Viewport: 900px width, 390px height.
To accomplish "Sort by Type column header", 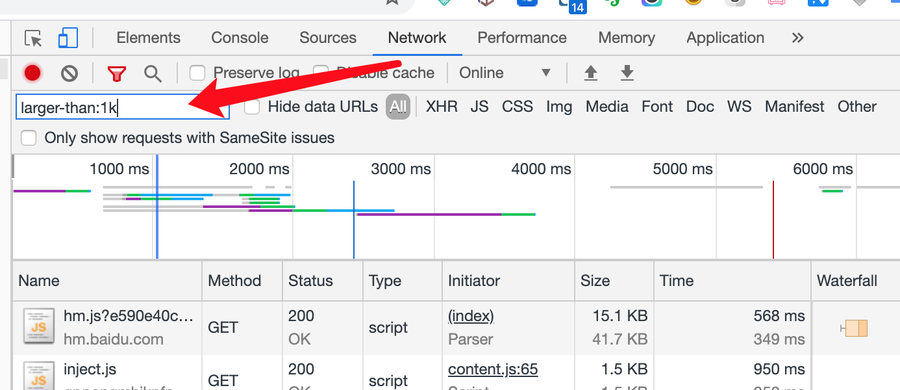I will [403, 281].
